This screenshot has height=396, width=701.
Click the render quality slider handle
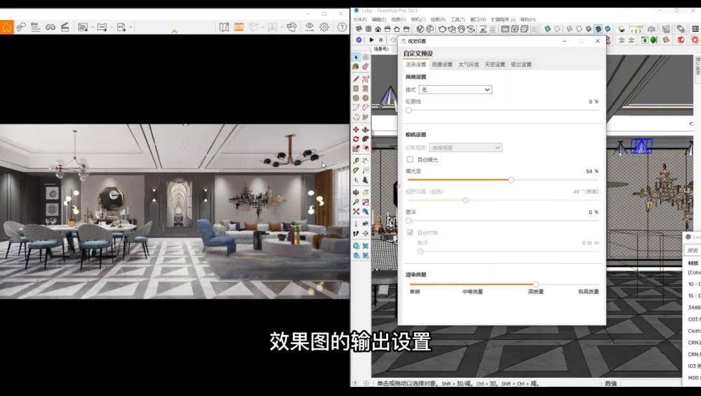coord(535,284)
